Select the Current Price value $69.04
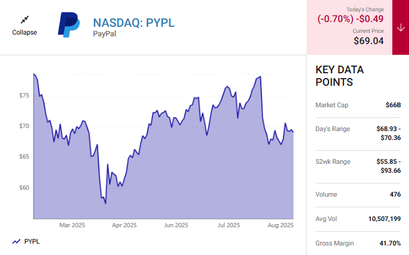Viewport: 409px width, 255px height. pyautogui.click(x=368, y=41)
